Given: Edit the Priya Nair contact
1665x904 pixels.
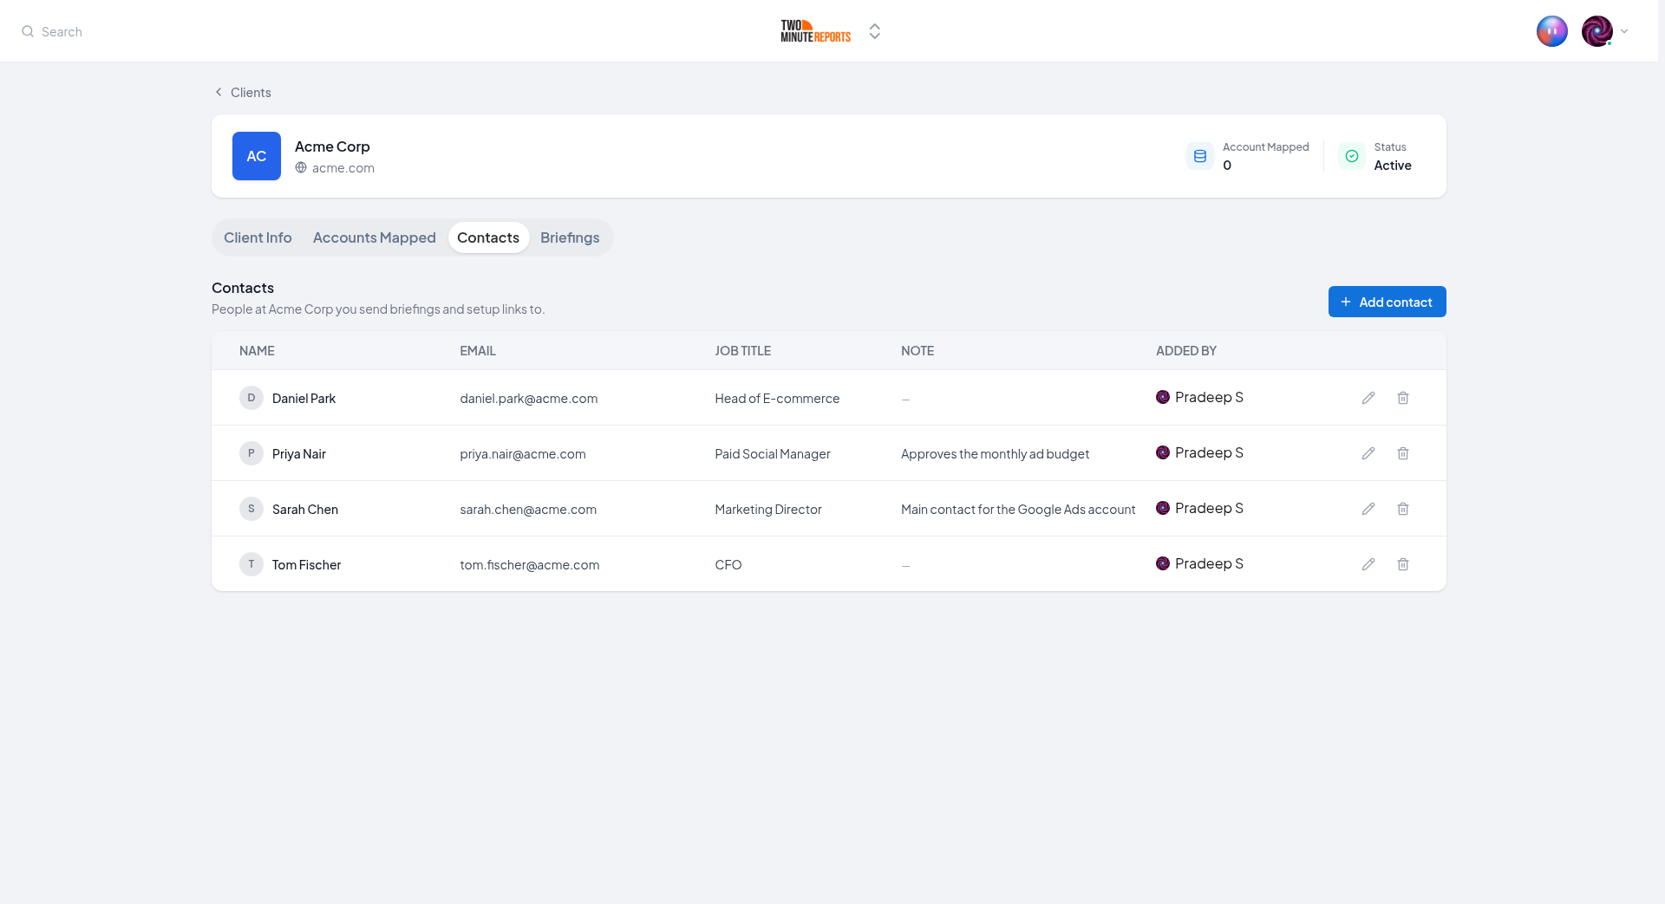Looking at the screenshot, I should point(1368,453).
